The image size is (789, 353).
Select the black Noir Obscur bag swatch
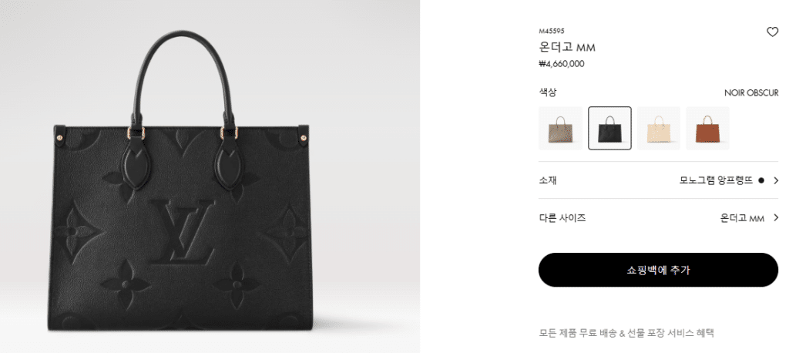pos(609,129)
